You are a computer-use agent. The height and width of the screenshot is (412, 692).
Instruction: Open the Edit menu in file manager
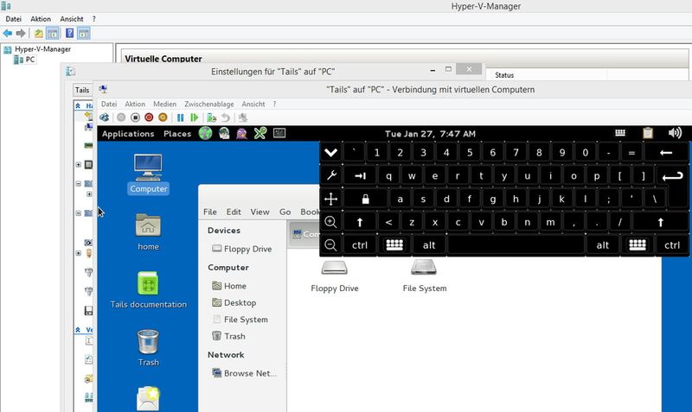[234, 212]
